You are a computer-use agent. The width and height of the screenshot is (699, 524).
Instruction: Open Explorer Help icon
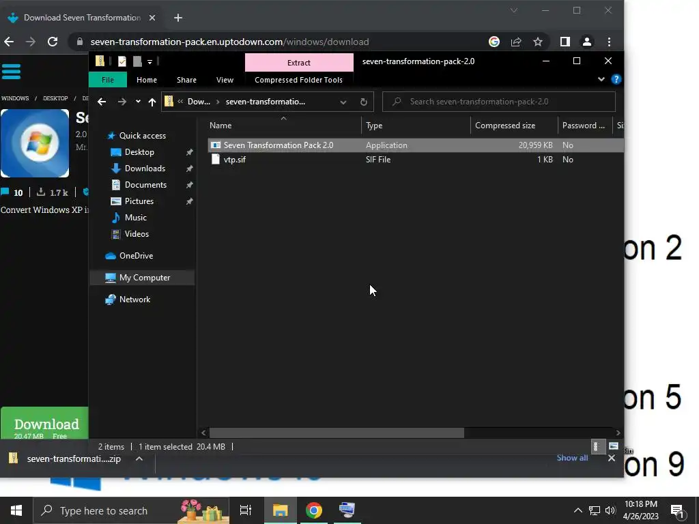(x=616, y=79)
